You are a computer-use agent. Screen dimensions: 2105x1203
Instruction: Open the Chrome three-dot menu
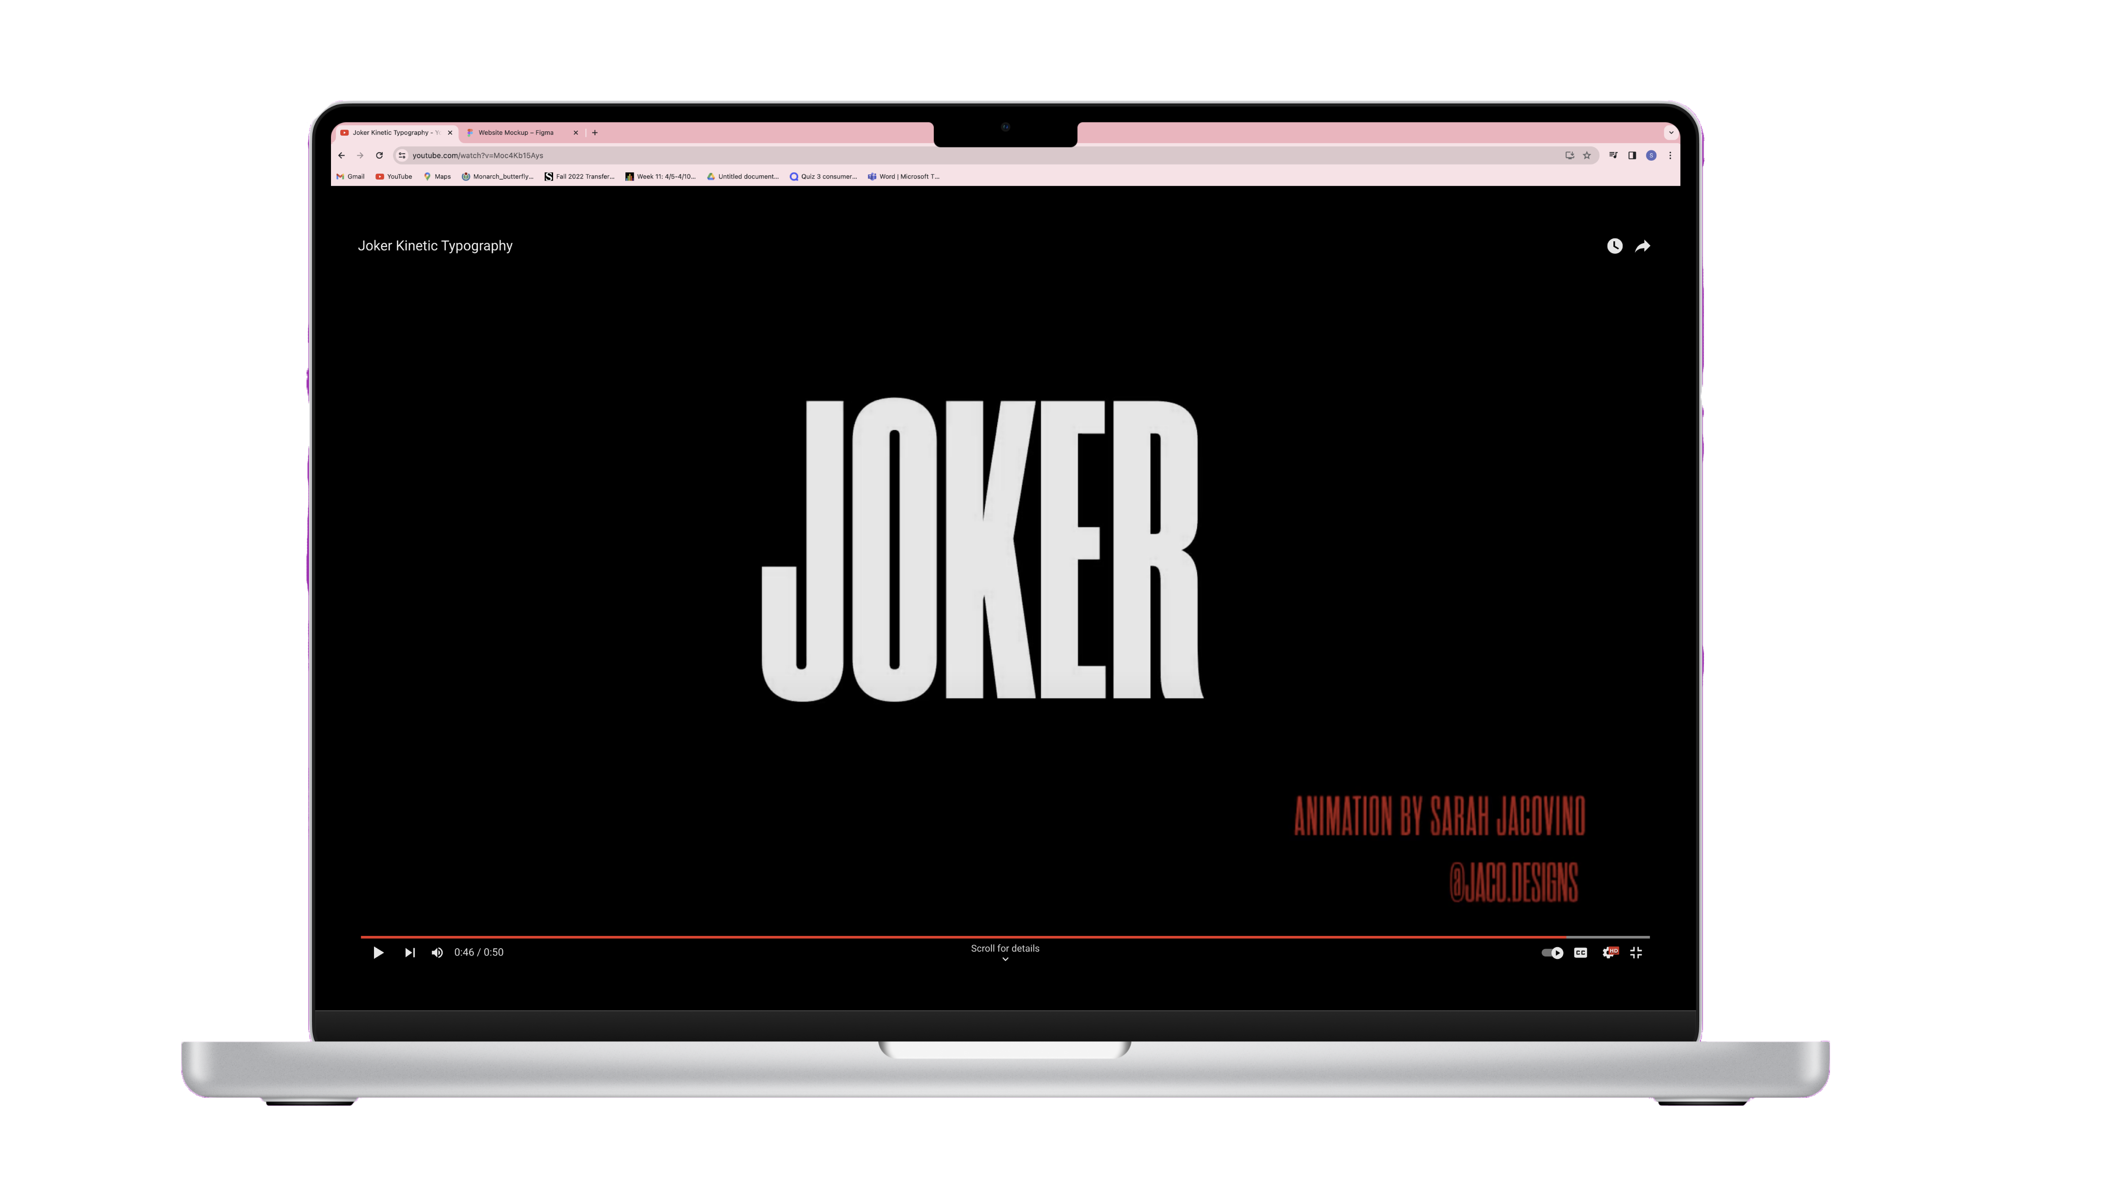1670,155
